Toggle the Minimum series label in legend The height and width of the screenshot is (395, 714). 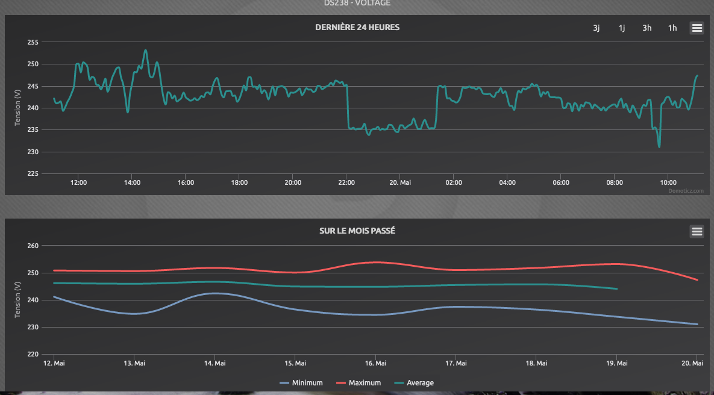(307, 383)
